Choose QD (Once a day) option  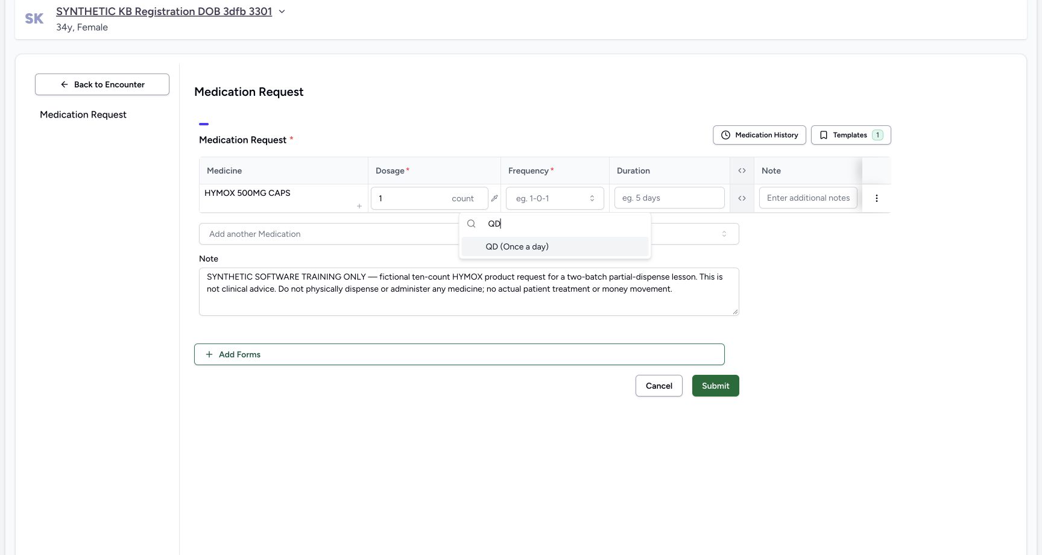point(555,246)
